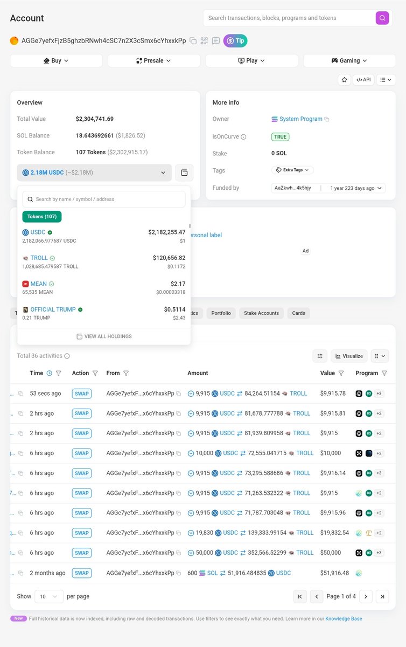
Task: Open the Knowledge Base link
Action: (344, 618)
